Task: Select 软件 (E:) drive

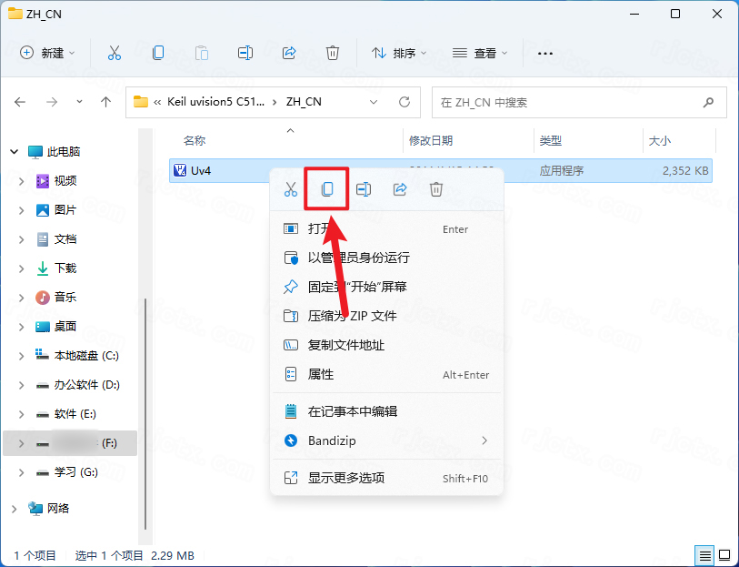Action: (75, 414)
